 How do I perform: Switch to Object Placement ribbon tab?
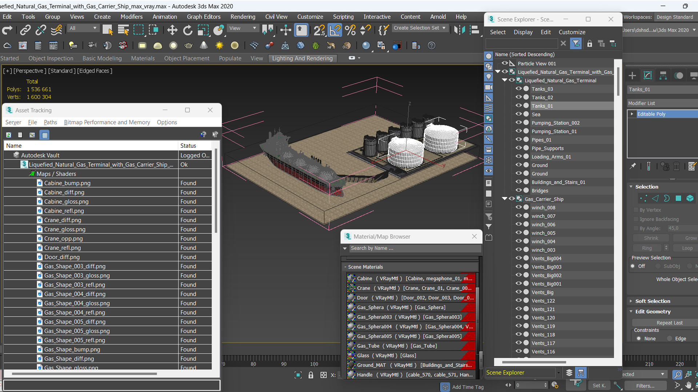click(x=186, y=58)
